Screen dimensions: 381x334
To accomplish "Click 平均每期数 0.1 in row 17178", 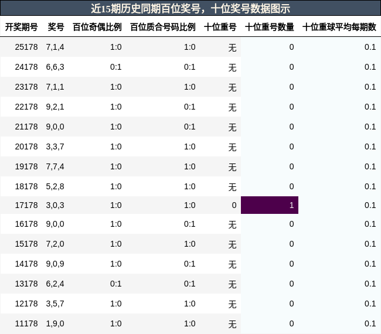I will [x=370, y=205].
